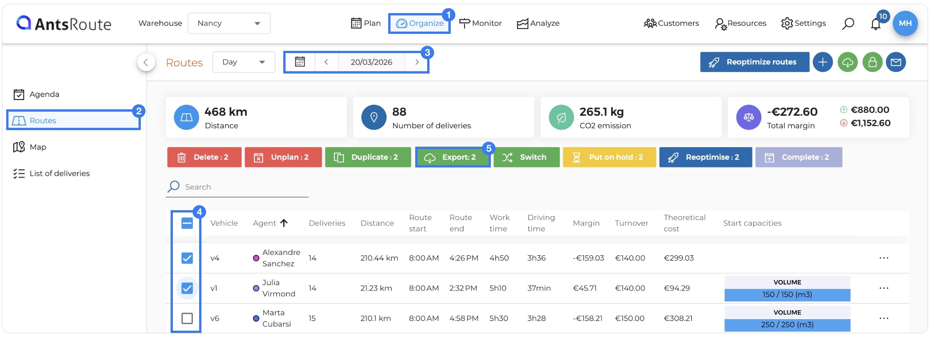Open Map in the sidebar
Screen dimensions: 930x338
[x=30, y=147]
